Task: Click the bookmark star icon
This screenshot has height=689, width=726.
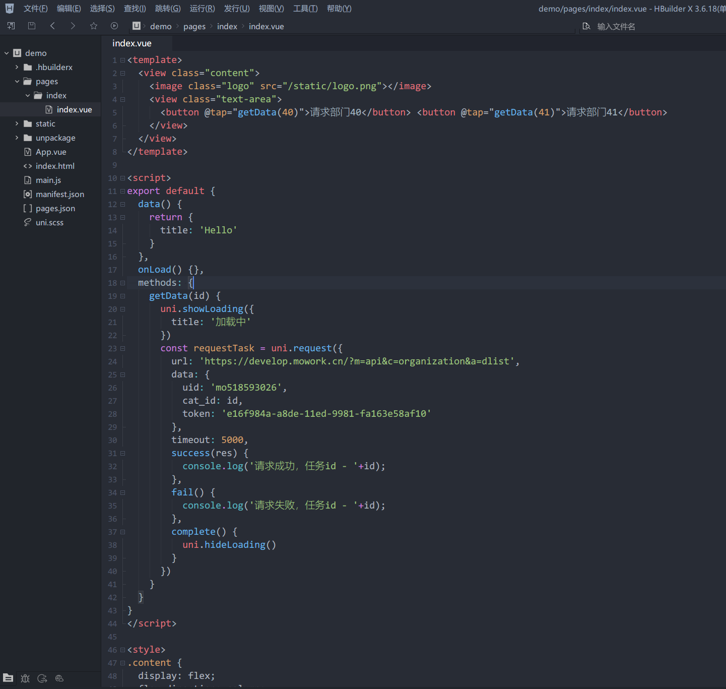Action: (x=94, y=26)
